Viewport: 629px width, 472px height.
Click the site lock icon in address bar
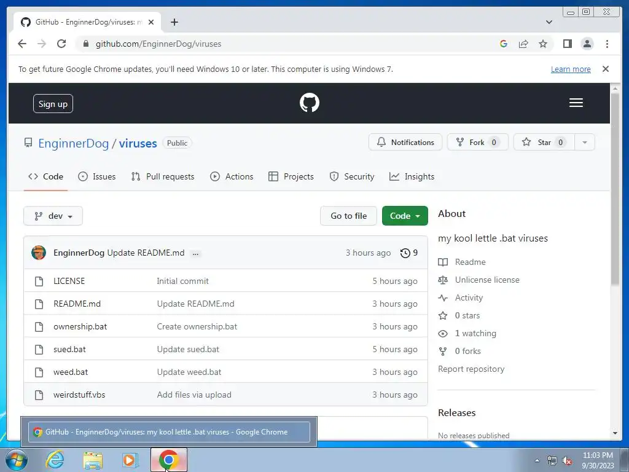[x=85, y=44]
